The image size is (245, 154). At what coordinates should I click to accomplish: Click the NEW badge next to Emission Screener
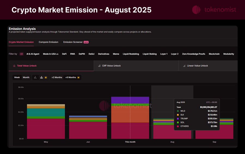tap(86, 42)
